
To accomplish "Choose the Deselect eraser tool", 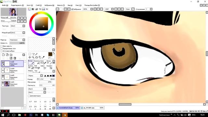I will point(49,67).
